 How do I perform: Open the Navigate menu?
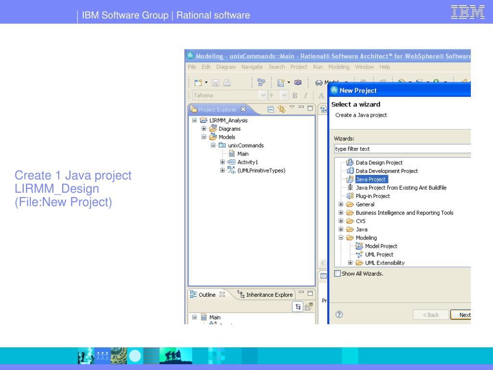click(x=252, y=67)
